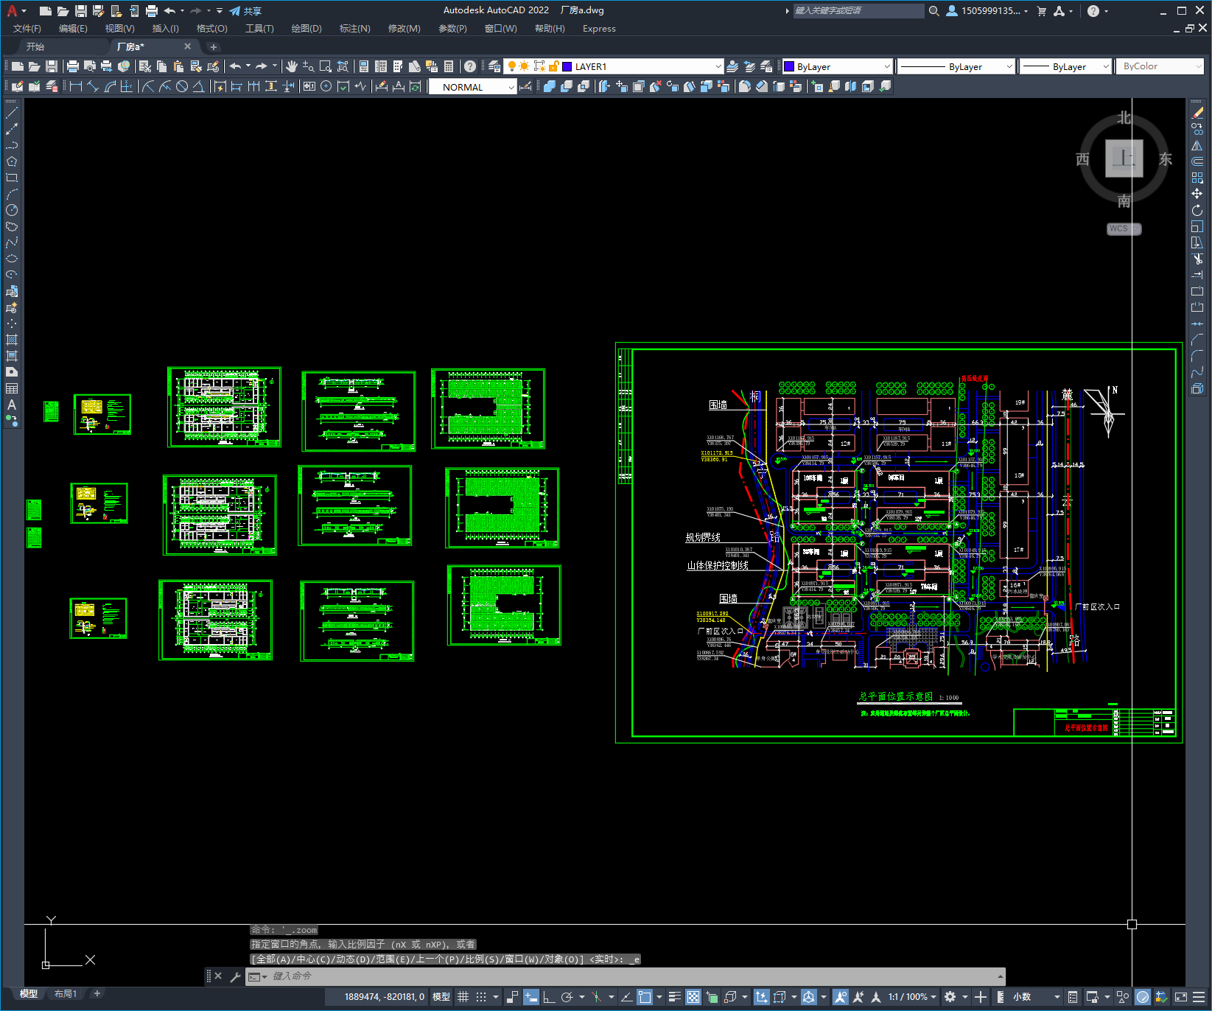Open the annotation scale 1:1 / 100% dropdown
Viewport: 1212px width, 1011px height.
[912, 997]
